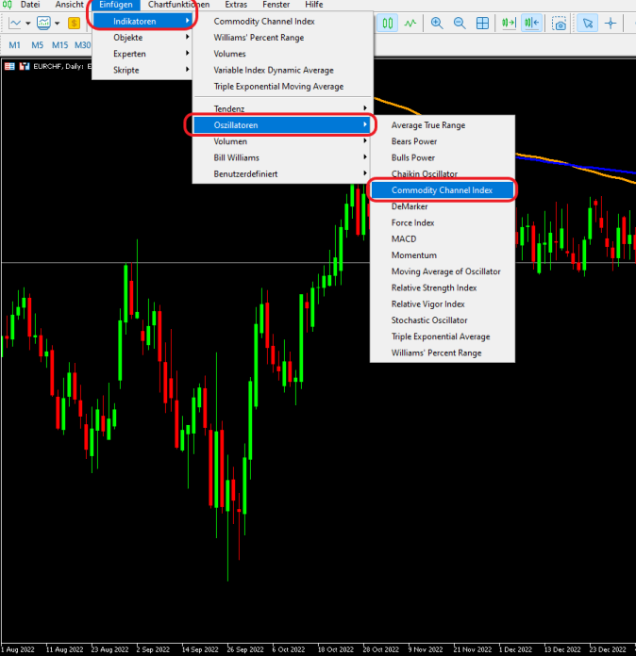Switch to M15 timeframe
This screenshot has width=636, height=656.
click(x=59, y=44)
